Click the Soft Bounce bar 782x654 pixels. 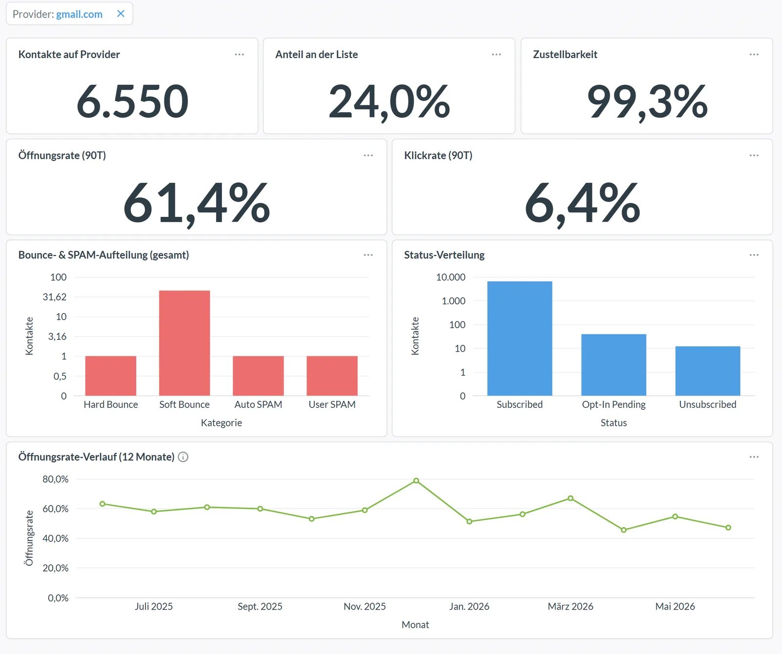pos(184,343)
